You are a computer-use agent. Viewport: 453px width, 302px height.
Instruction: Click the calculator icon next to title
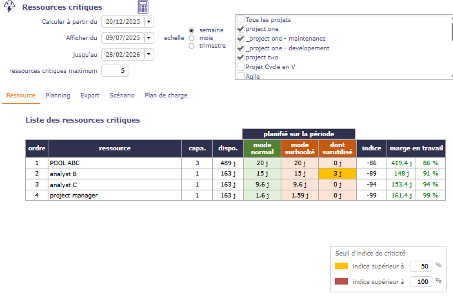pos(143,7)
